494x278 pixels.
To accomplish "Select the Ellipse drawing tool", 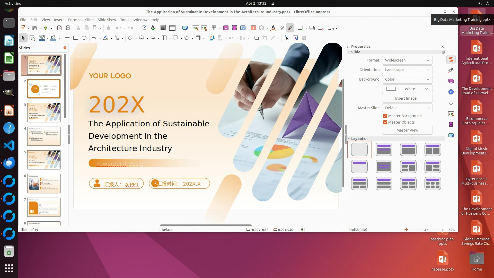I will [x=84, y=38].
